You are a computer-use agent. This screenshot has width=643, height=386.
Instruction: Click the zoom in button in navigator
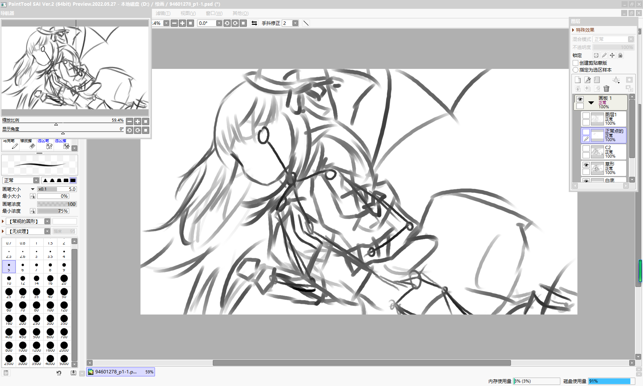click(137, 122)
